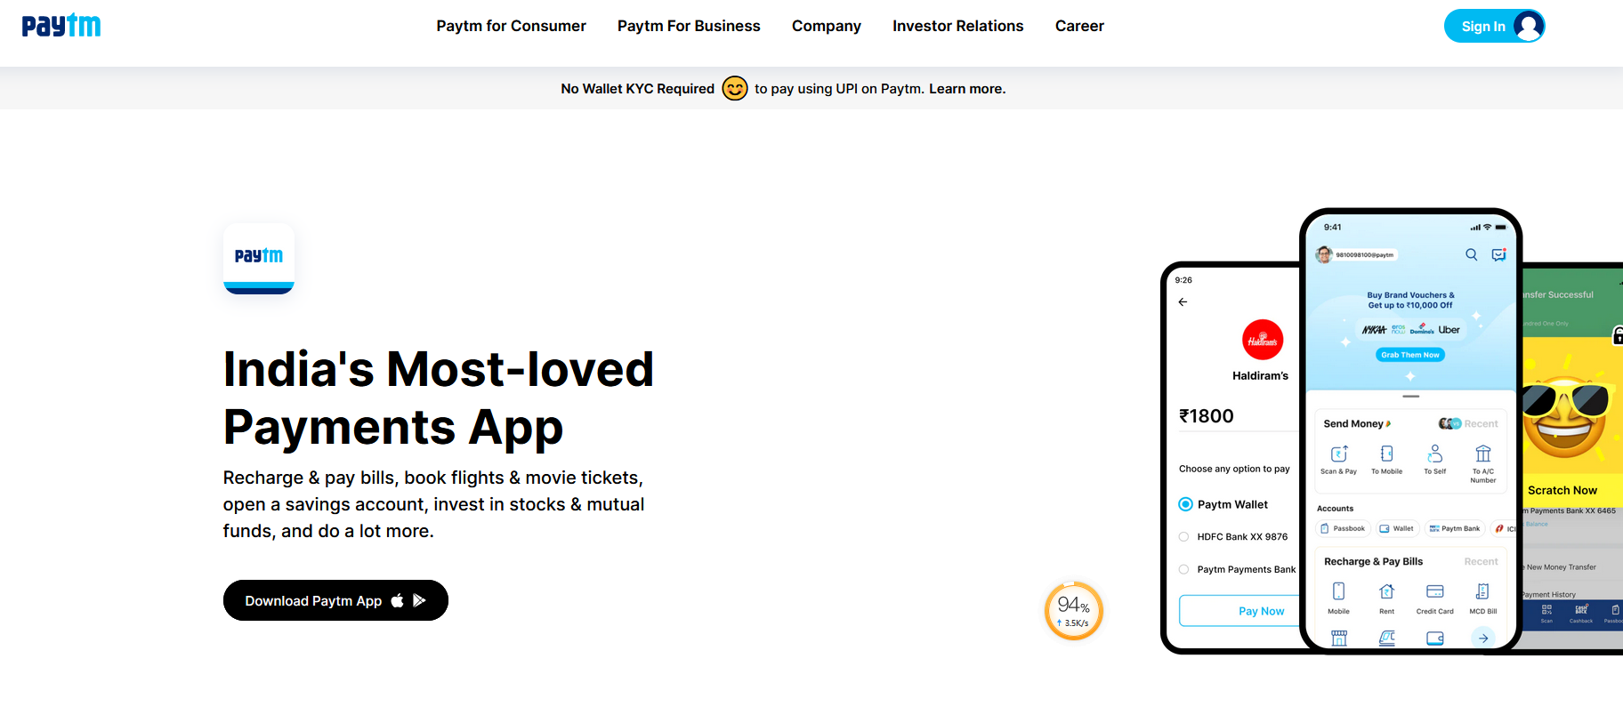Open the Career menu

click(1079, 26)
